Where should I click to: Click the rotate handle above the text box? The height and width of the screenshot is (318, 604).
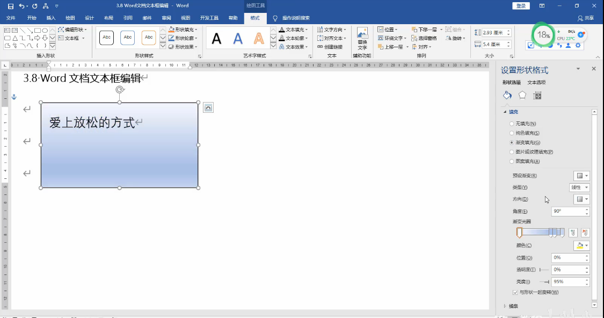tap(120, 90)
